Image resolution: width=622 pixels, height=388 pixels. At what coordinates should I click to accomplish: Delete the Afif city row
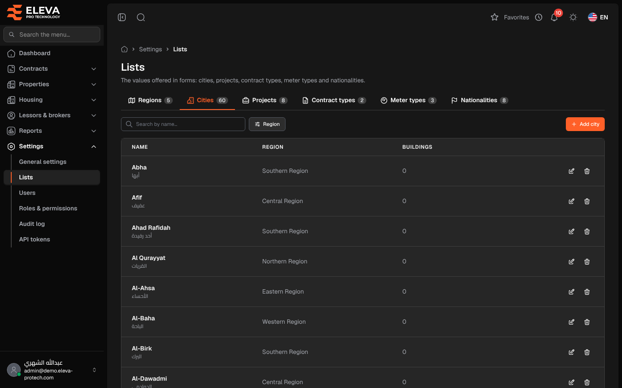587,201
